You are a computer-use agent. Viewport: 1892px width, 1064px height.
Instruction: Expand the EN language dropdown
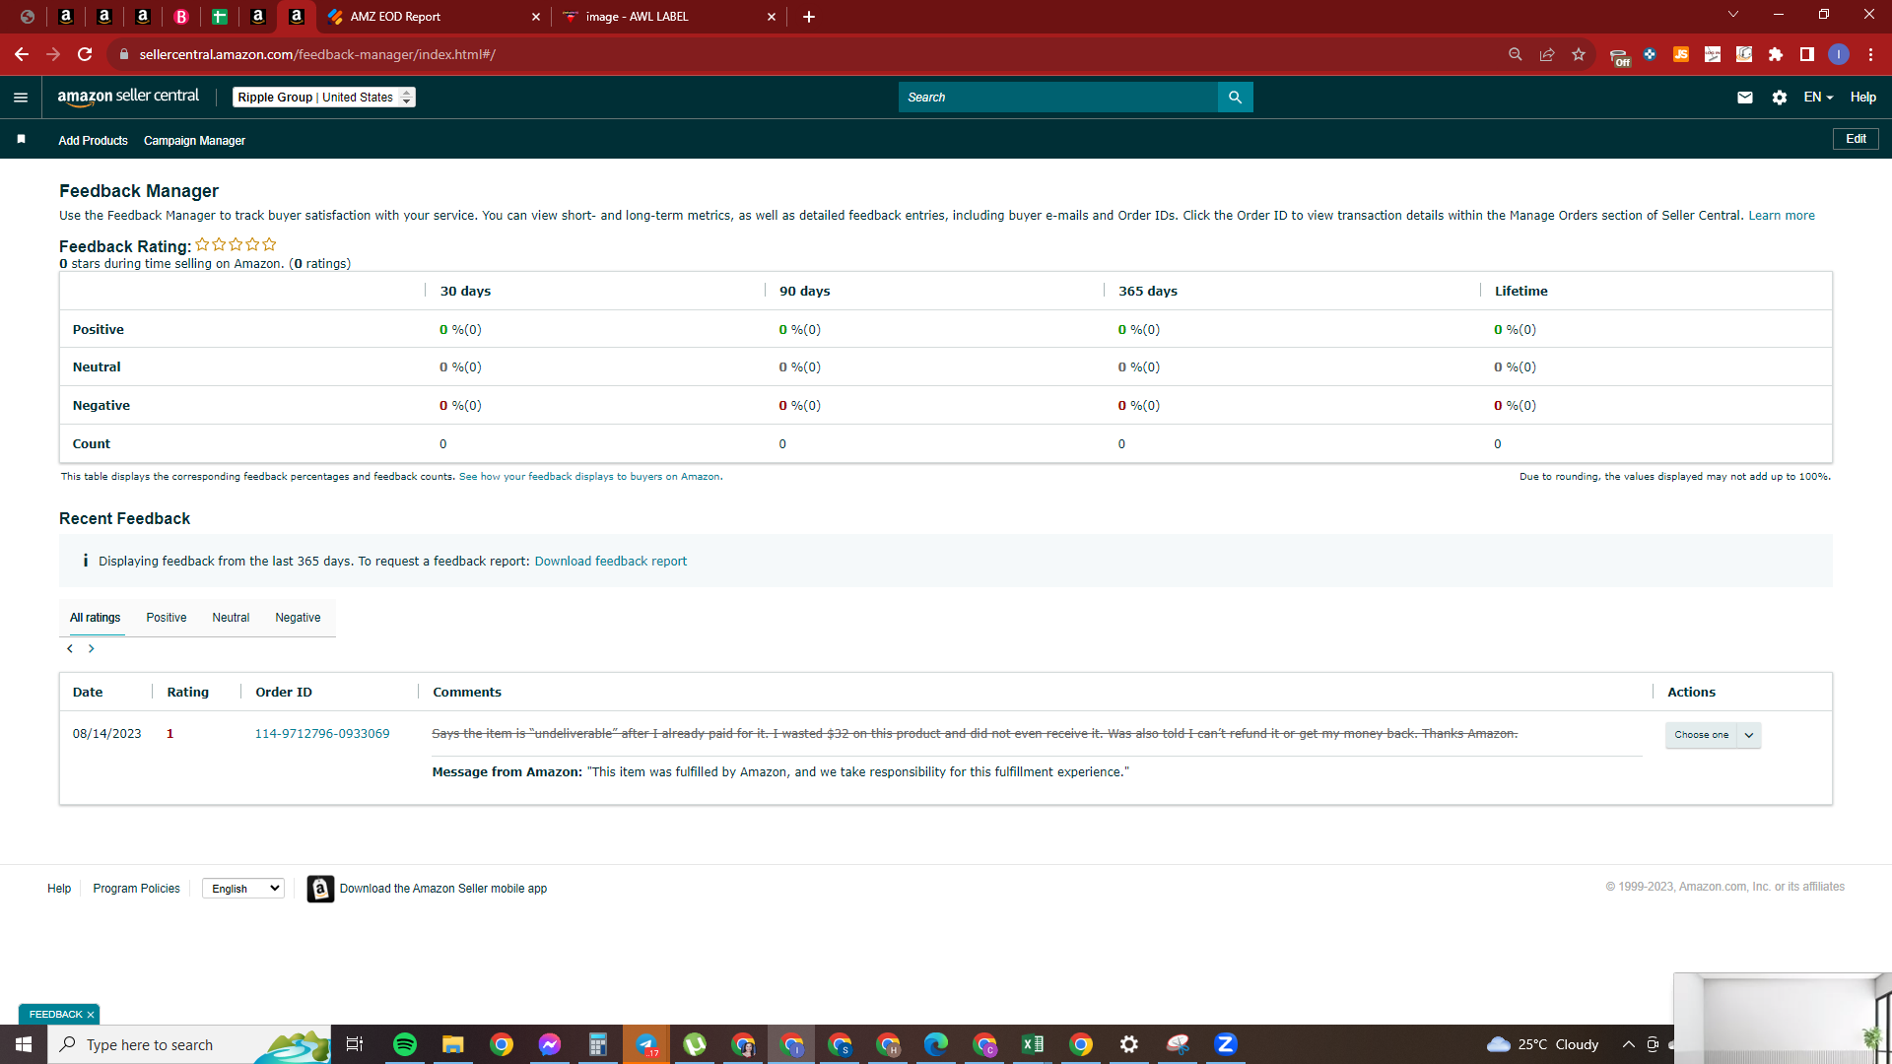[1818, 98]
